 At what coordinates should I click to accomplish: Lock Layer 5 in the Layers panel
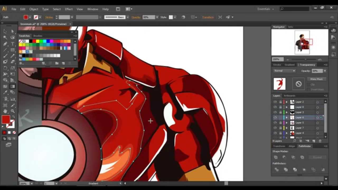(x=280, y=122)
